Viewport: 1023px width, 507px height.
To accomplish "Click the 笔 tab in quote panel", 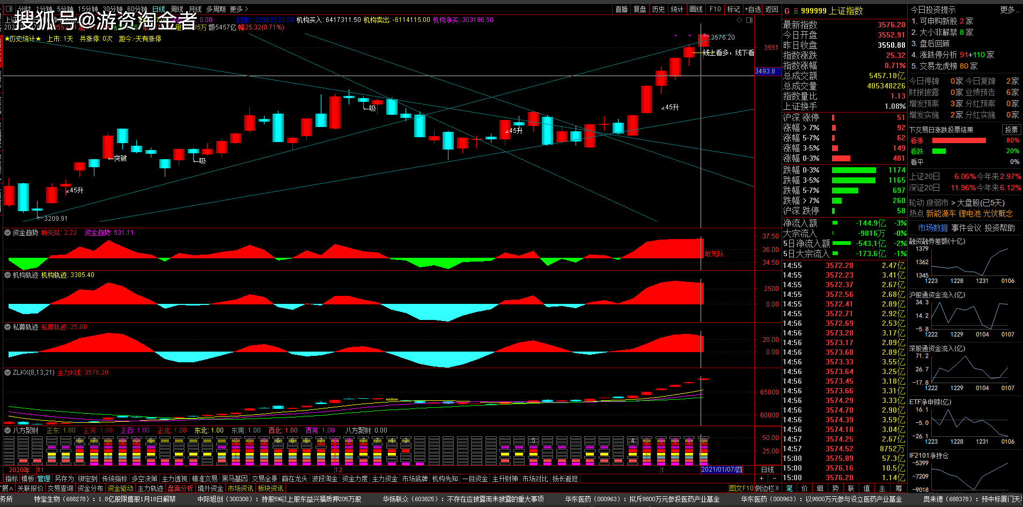I will 789,488.
